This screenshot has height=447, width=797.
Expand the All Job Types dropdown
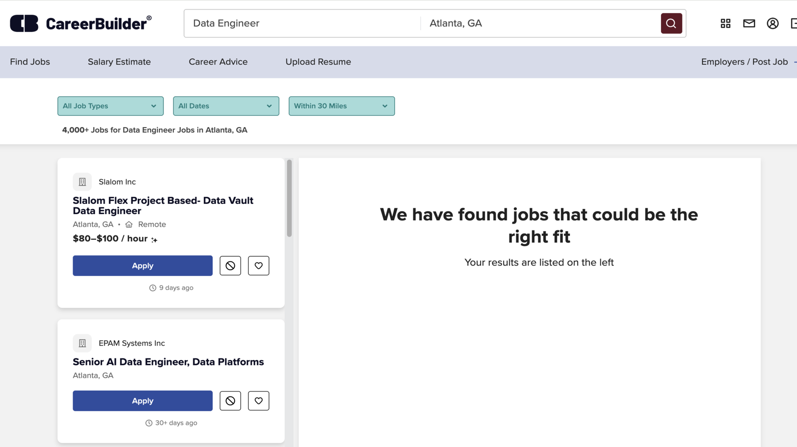tap(110, 106)
